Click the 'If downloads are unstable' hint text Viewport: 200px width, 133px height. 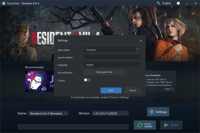point(100,97)
